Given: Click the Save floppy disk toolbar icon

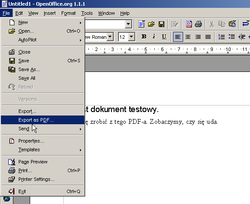Looking at the screenshot, I should 162,24.
